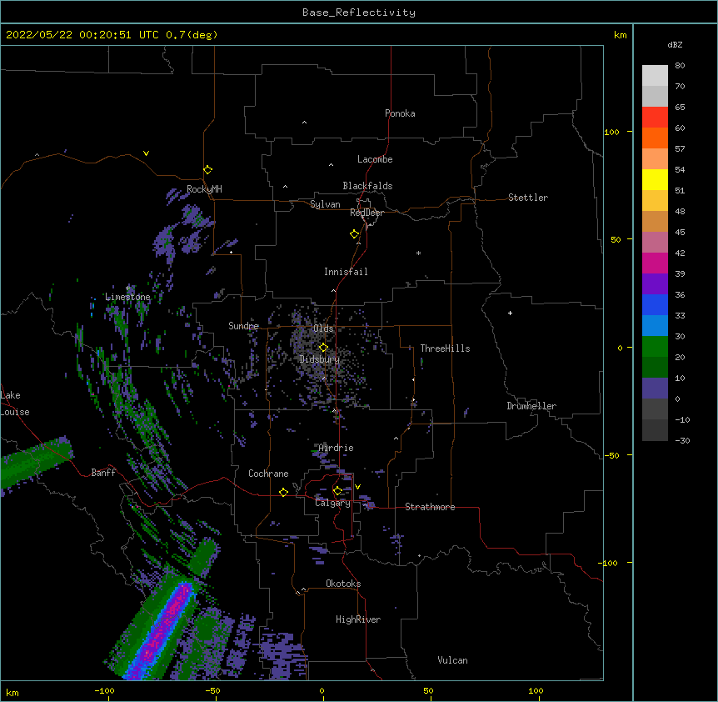Click the Drumheller label
718x702 pixels.
point(531,406)
